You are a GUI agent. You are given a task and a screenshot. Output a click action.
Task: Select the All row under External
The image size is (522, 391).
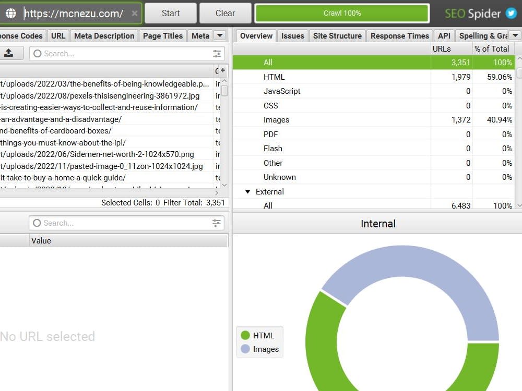coord(374,205)
